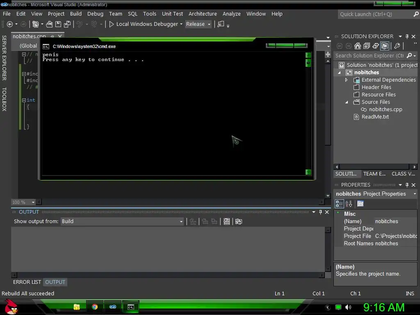
Task: Click Output panel horizontal scrollbar
Action: (168, 275)
